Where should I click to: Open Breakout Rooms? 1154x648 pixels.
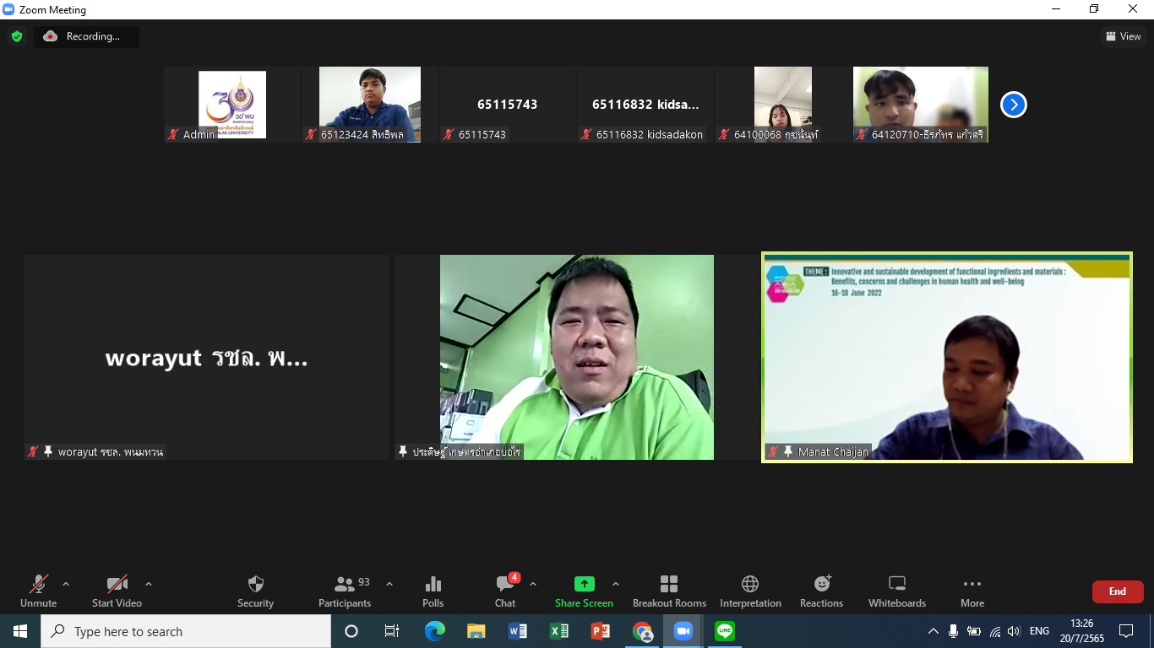(669, 591)
